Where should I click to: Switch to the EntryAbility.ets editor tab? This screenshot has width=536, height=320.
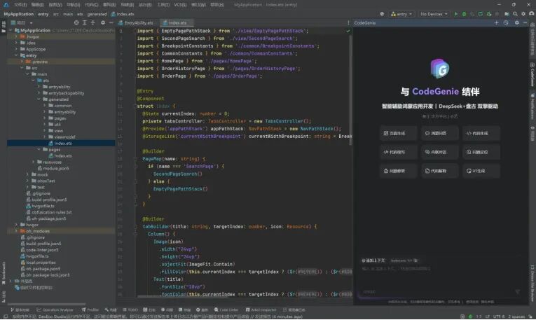[136, 23]
